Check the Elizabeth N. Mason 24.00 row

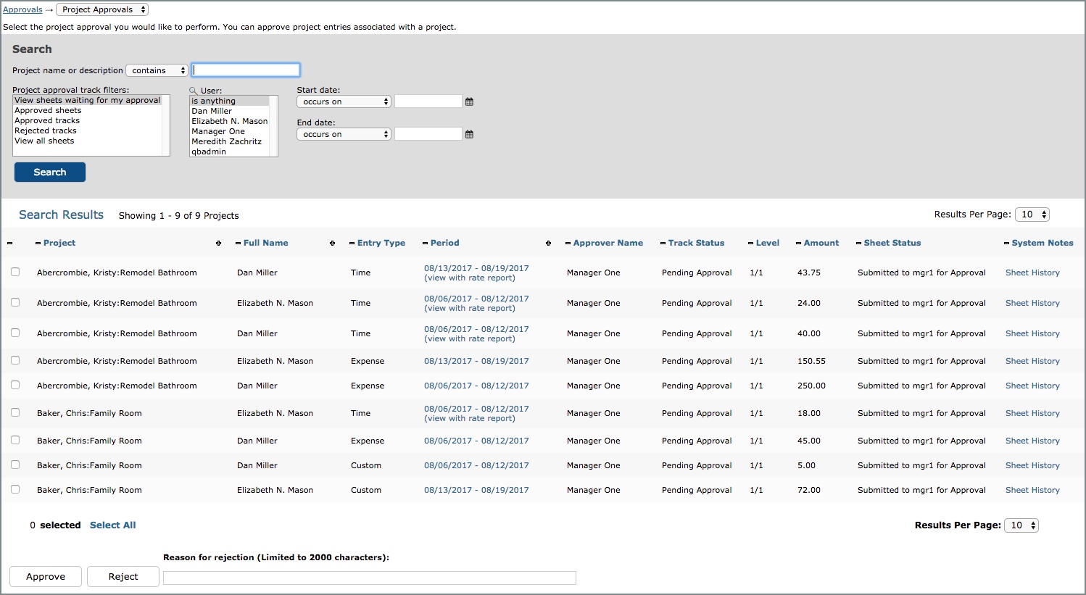(x=15, y=302)
